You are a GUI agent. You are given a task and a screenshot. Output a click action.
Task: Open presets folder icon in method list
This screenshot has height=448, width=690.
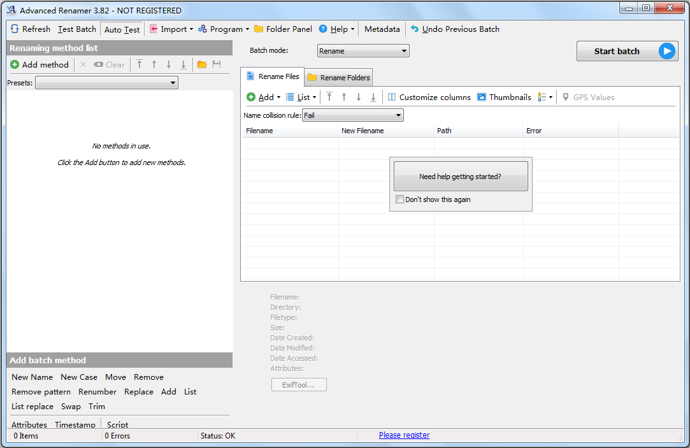202,64
